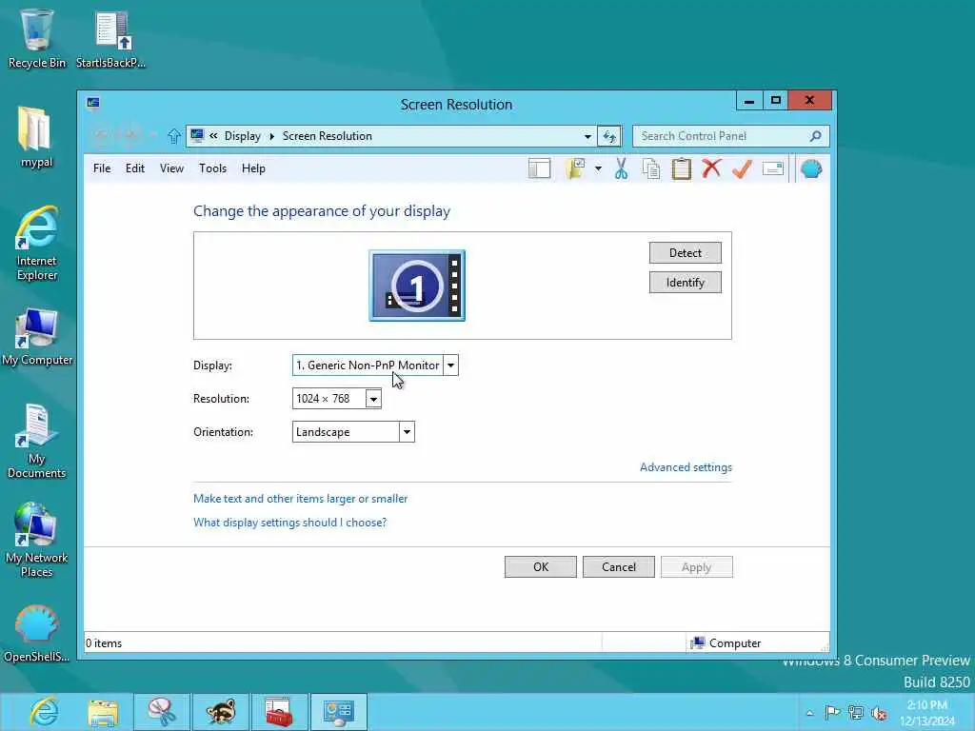Open the Advanced settings link
Screen dimensions: 975x731
pyautogui.click(x=686, y=467)
